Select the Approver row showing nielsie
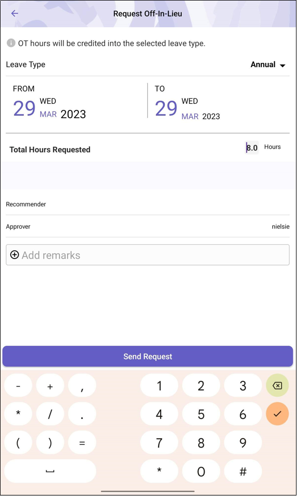The width and height of the screenshot is (297, 496). pyautogui.click(x=148, y=227)
